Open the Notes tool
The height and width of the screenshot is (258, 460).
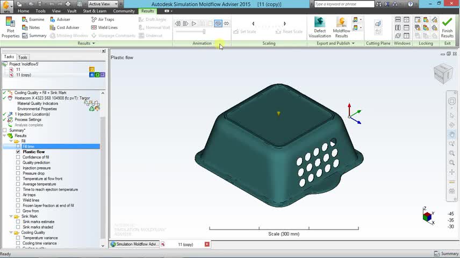click(31, 27)
